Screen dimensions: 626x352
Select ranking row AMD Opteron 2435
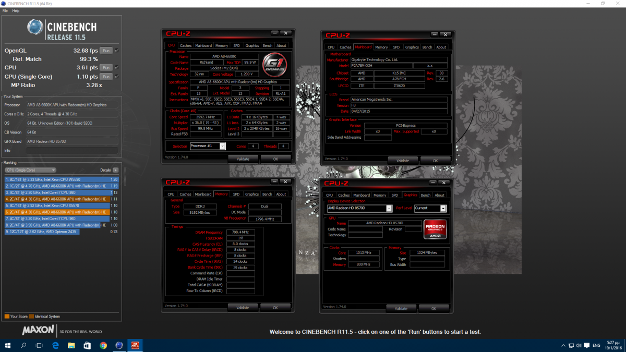coord(62,232)
